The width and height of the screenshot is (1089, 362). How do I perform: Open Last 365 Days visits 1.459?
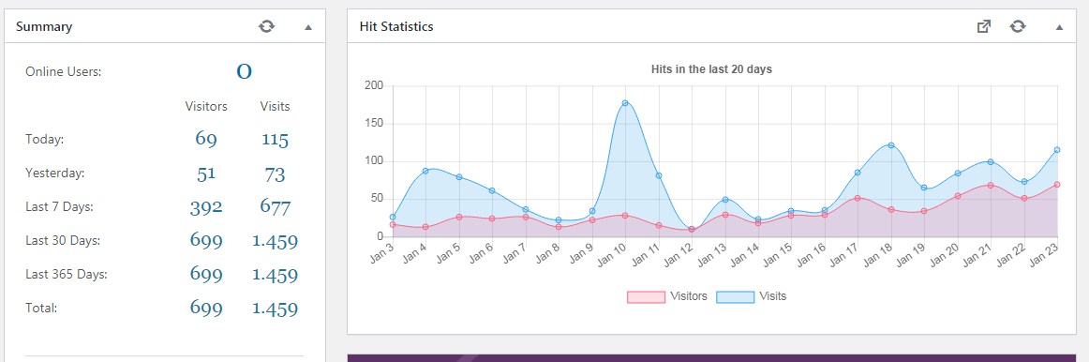pyautogui.click(x=275, y=275)
